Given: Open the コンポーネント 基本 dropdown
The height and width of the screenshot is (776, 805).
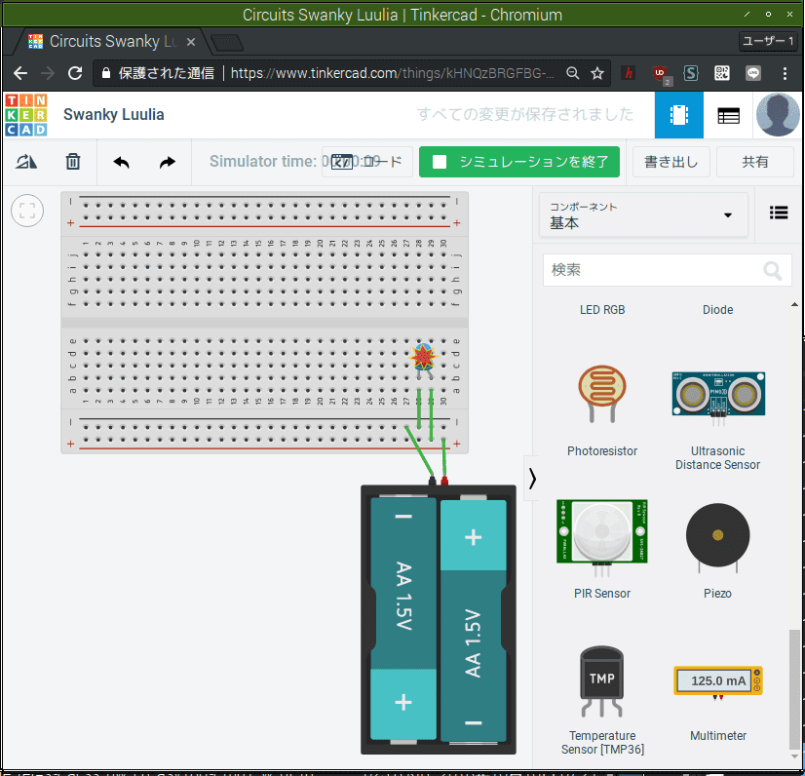Looking at the screenshot, I should [x=643, y=215].
